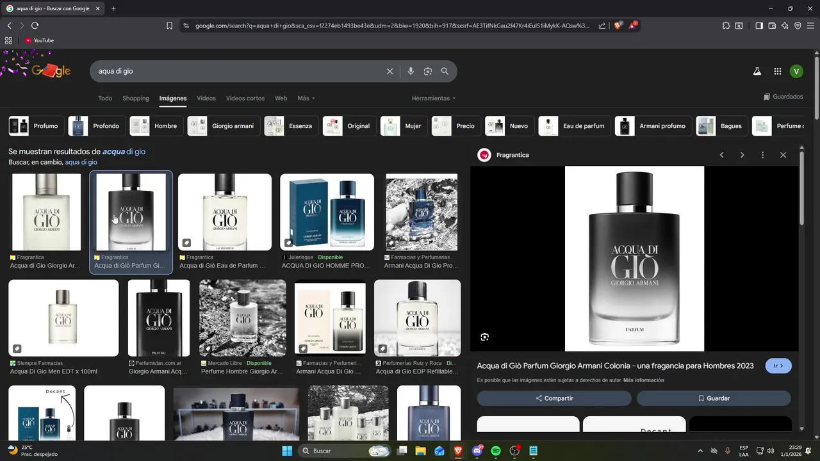The width and height of the screenshot is (820, 461).
Task: Clear the search box with the X icon
Action: pyautogui.click(x=389, y=71)
